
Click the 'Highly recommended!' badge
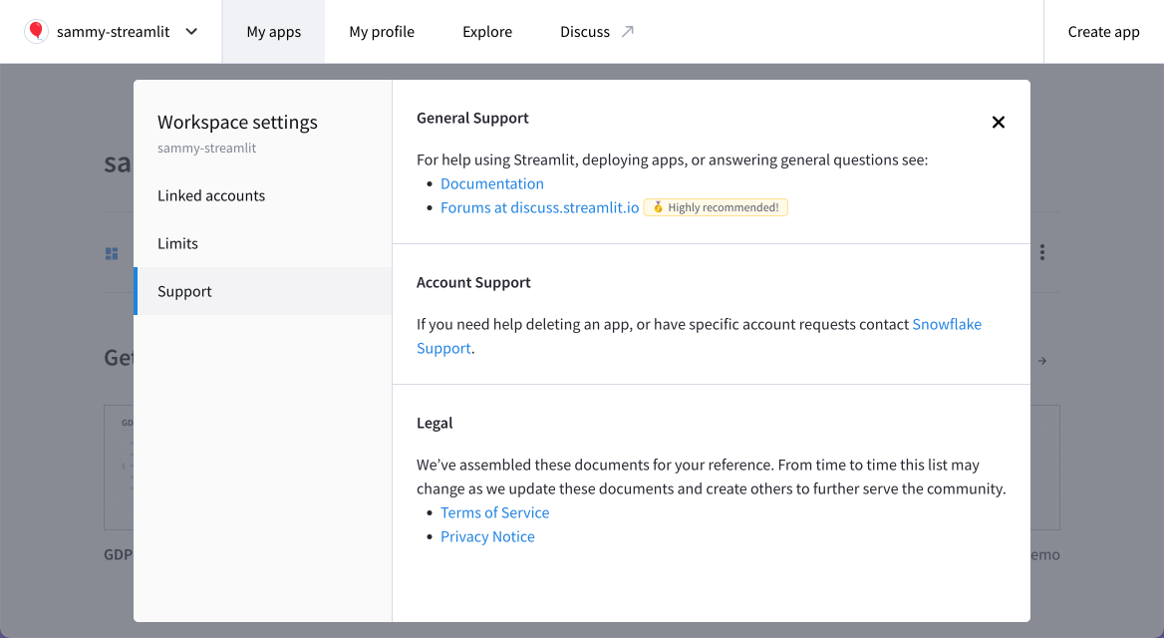coord(716,207)
